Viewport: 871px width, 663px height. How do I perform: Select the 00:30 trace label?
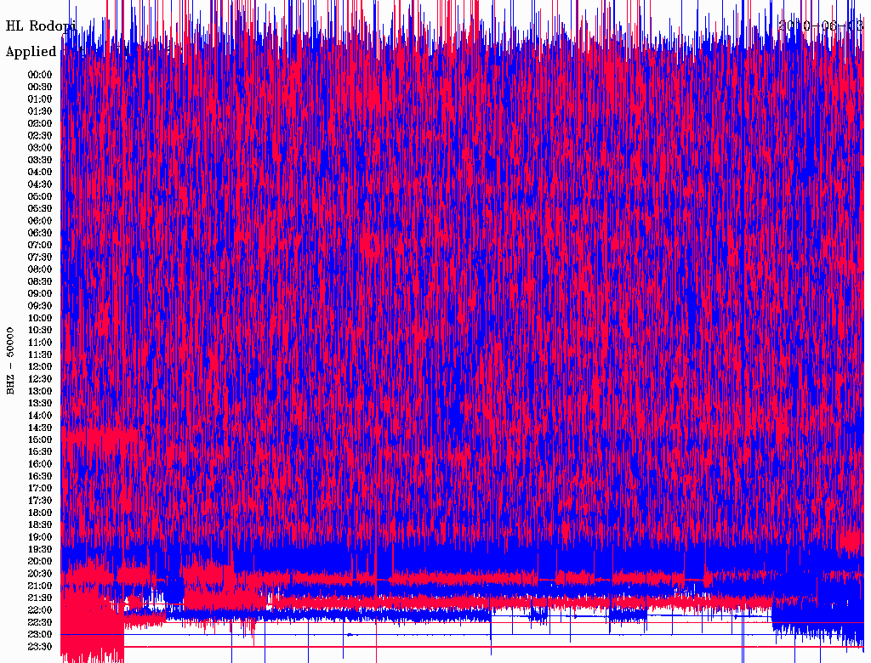[x=40, y=88]
